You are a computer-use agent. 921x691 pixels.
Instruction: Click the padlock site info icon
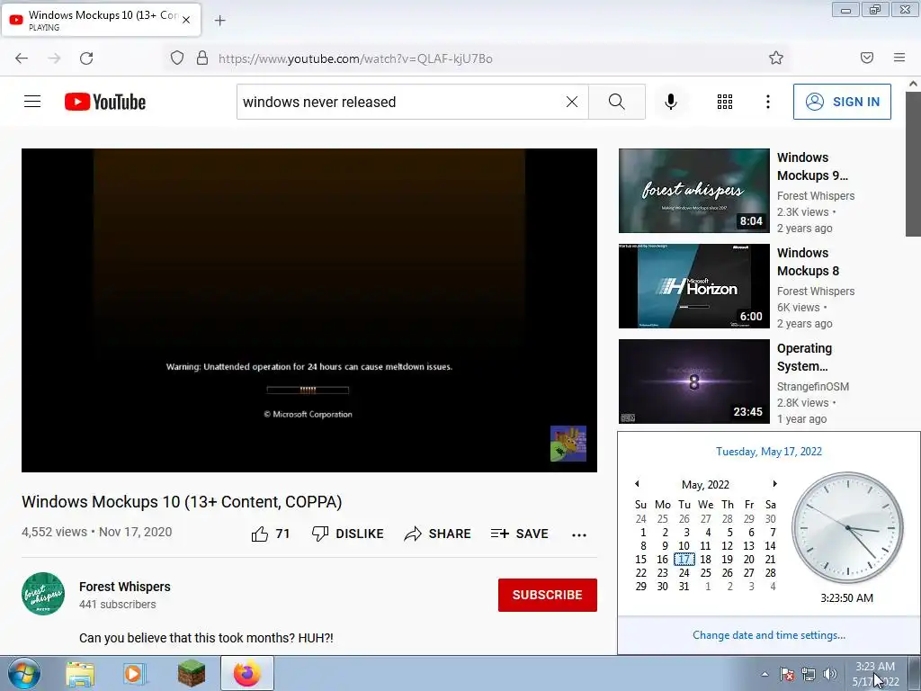[202, 58]
